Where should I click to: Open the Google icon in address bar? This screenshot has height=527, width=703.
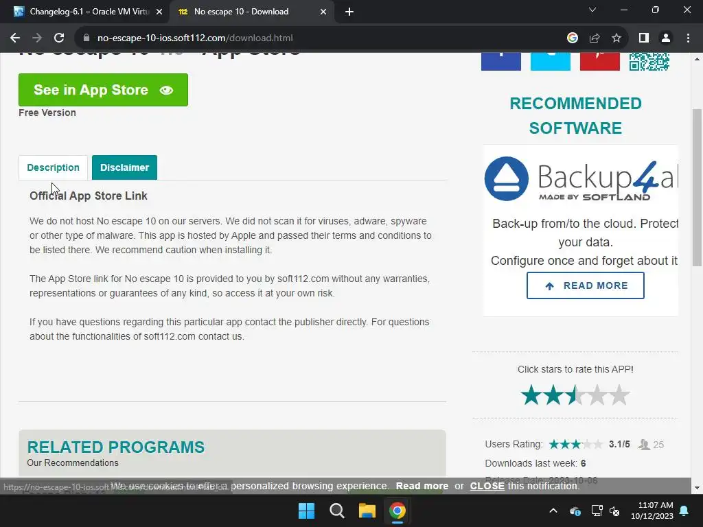pos(572,38)
